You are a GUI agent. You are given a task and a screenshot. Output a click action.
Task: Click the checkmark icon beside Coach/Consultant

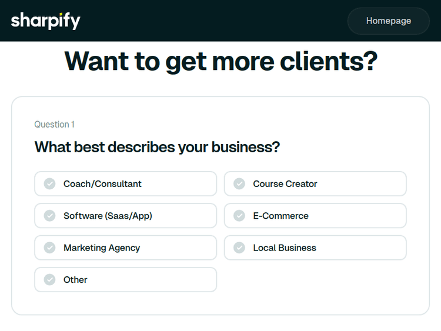[x=50, y=184]
